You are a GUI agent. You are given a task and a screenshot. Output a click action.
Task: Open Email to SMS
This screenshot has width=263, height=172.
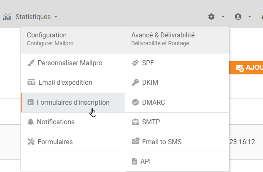point(177,142)
